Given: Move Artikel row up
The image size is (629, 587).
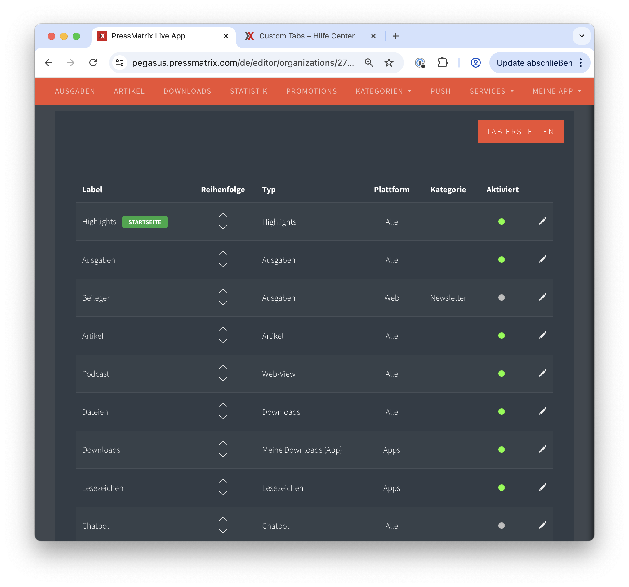Looking at the screenshot, I should point(223,329).
